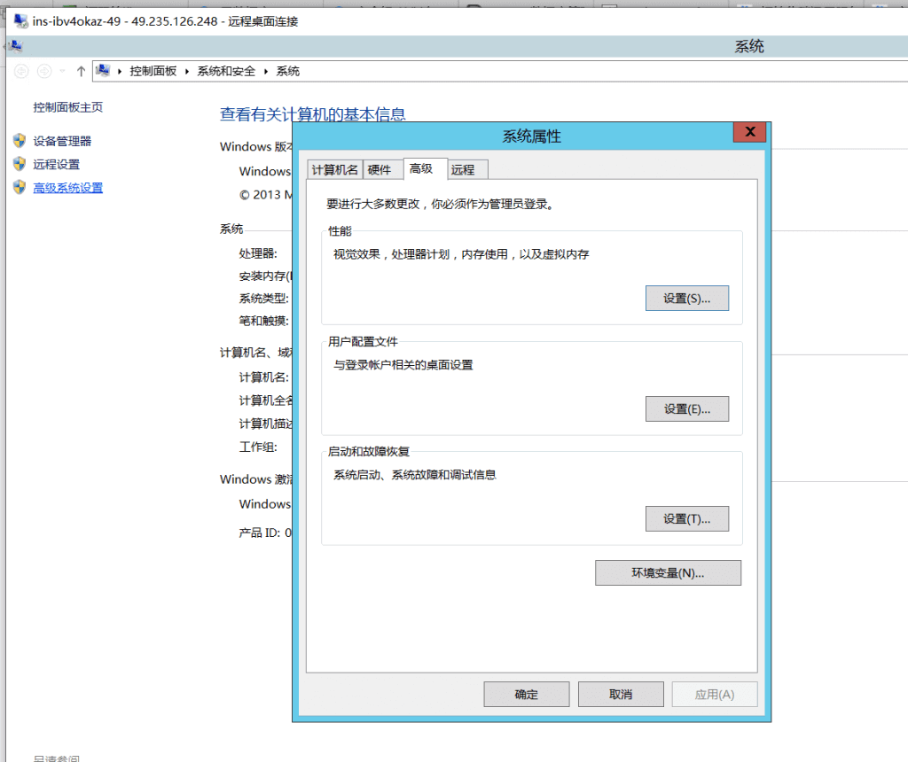Image resolution: width=908 pixels, height=762 pixels.
Task: Click remote desktop connection title icon
Action: [x=21, y=21]
